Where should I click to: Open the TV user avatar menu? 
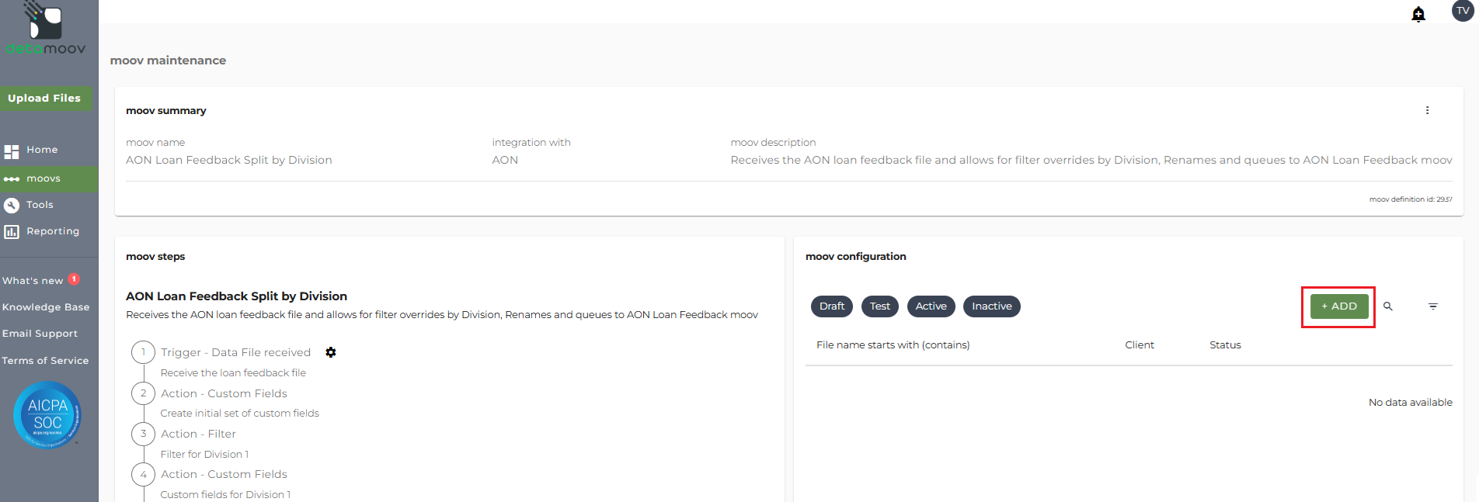(x=1463, y=11)
